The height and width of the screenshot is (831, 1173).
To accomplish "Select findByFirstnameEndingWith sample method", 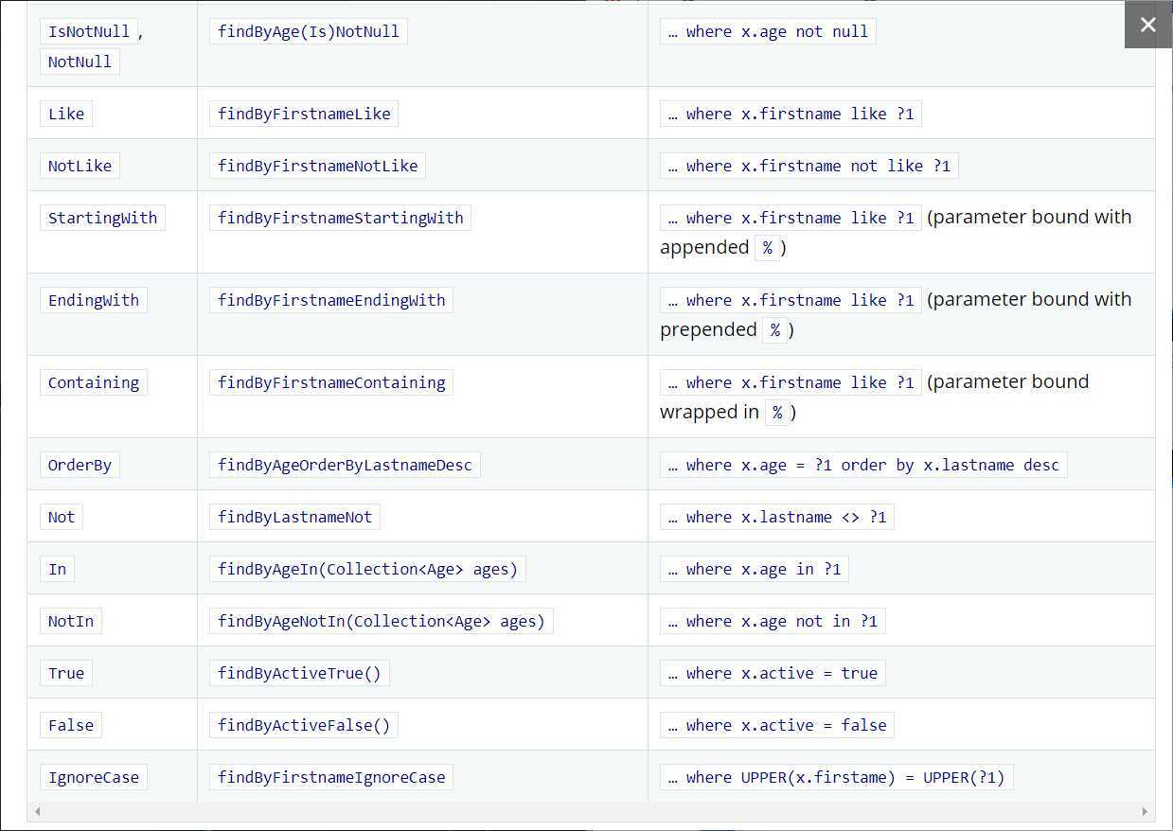I will (331, 300).
